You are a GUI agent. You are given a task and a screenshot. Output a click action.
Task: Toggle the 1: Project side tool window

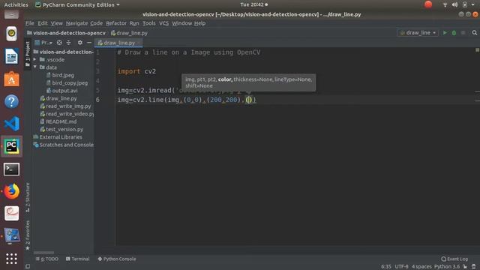pos(28,54)
